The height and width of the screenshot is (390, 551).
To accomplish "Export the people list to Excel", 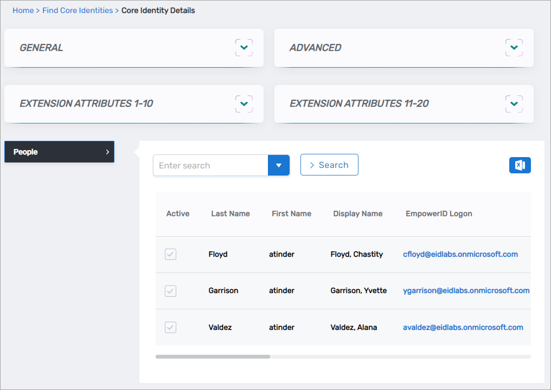I will 520,165.
